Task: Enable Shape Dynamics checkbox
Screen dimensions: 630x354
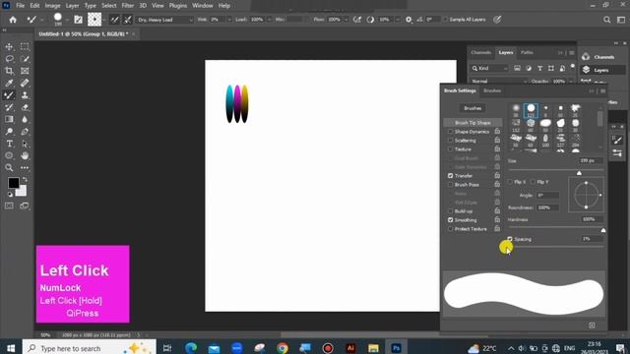Action: point(450,131)
